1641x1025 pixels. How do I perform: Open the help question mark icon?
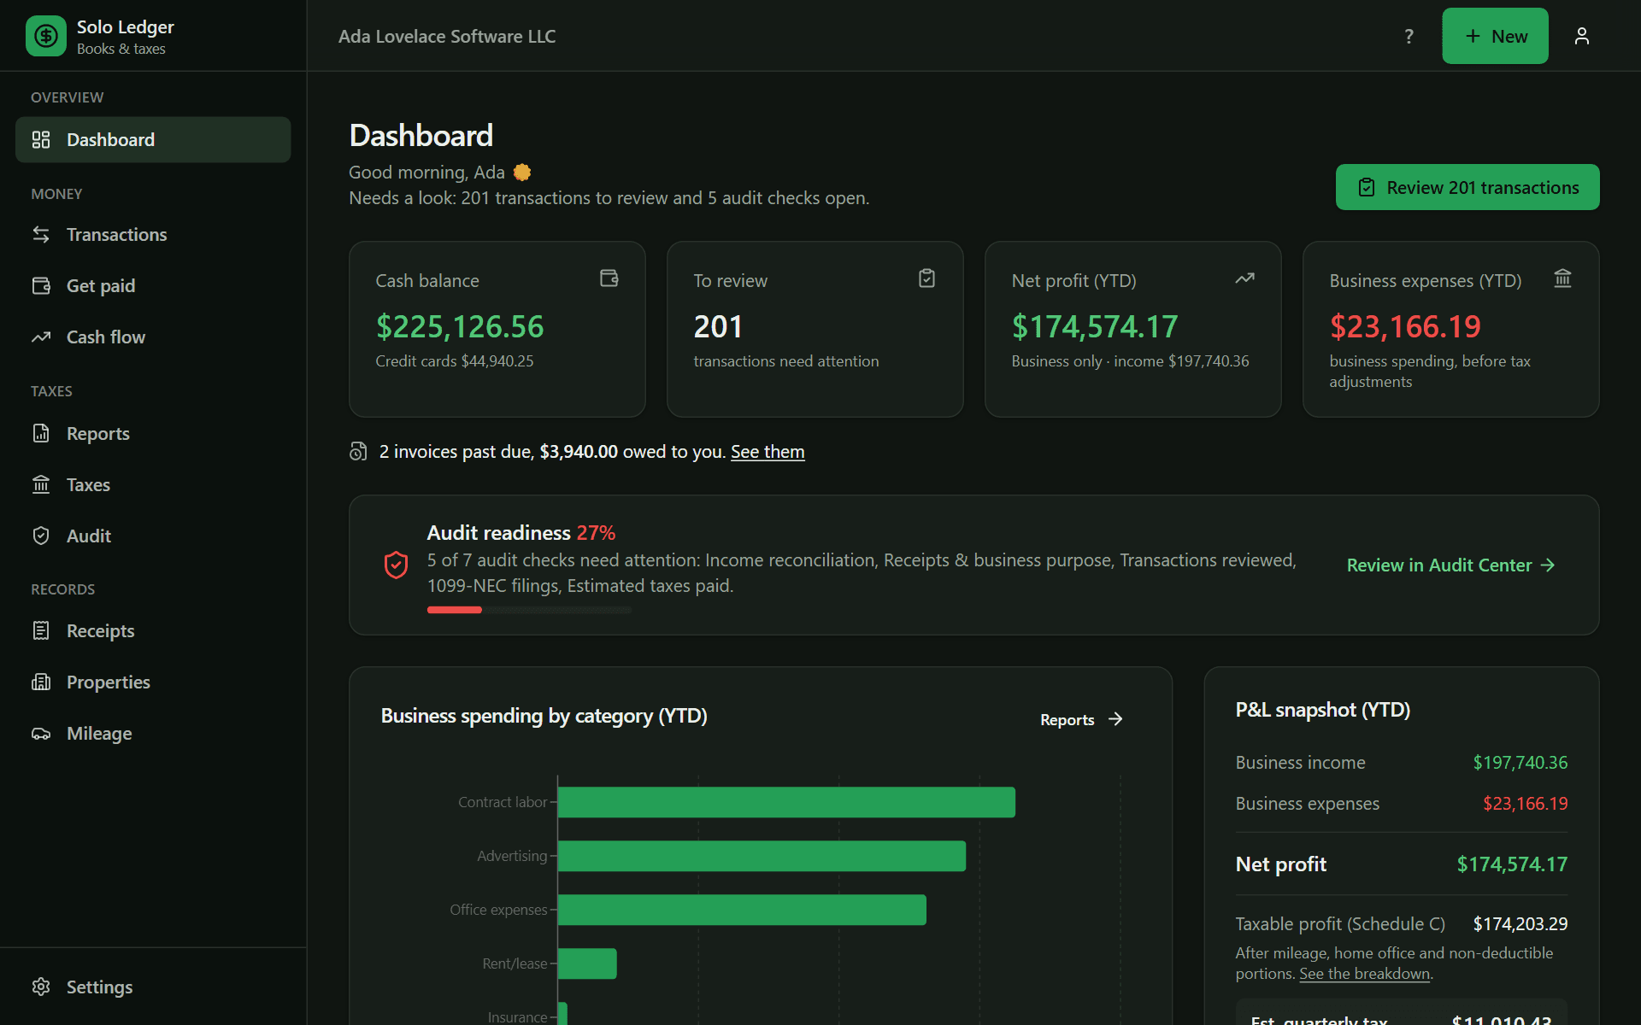coord(1409,36)
